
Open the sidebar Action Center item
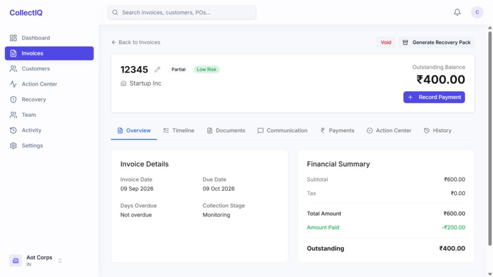pos(49,84)
